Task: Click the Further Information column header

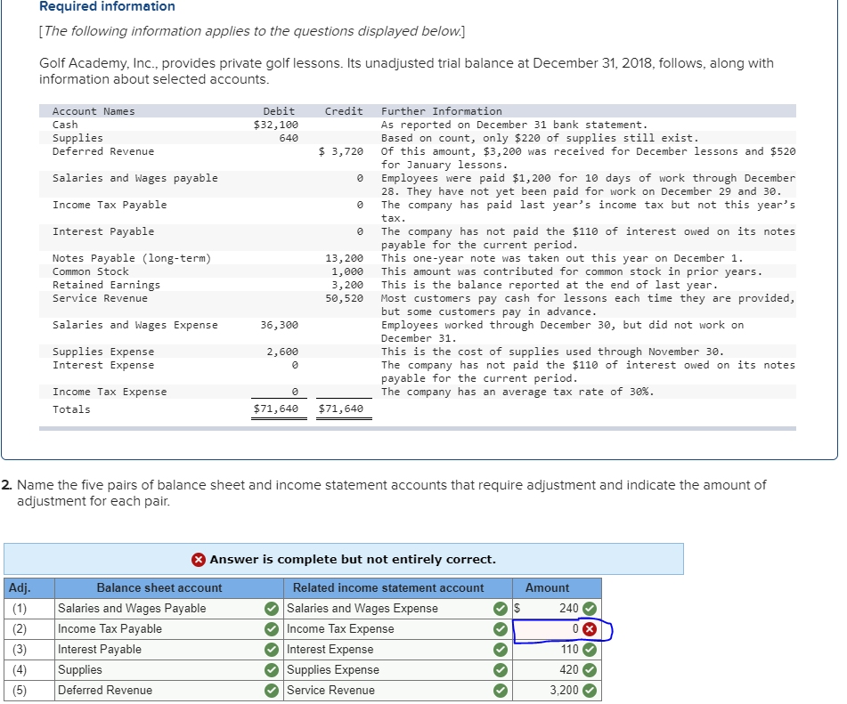Action: [442, 111]
